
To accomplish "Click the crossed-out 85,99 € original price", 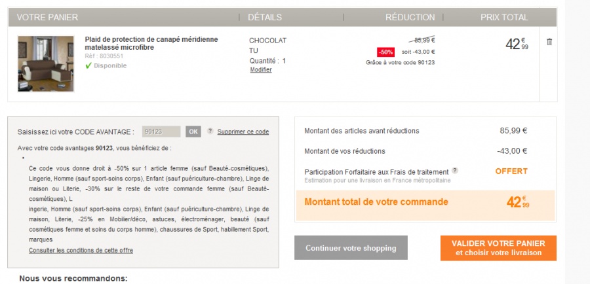I will click(x=422, y=39).
